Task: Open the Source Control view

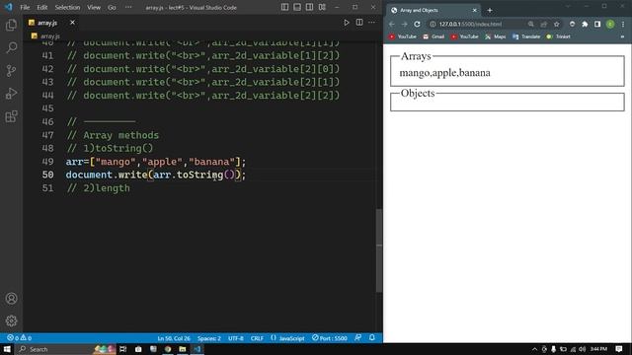Action: pyautogui.click(x=11, y=71)
